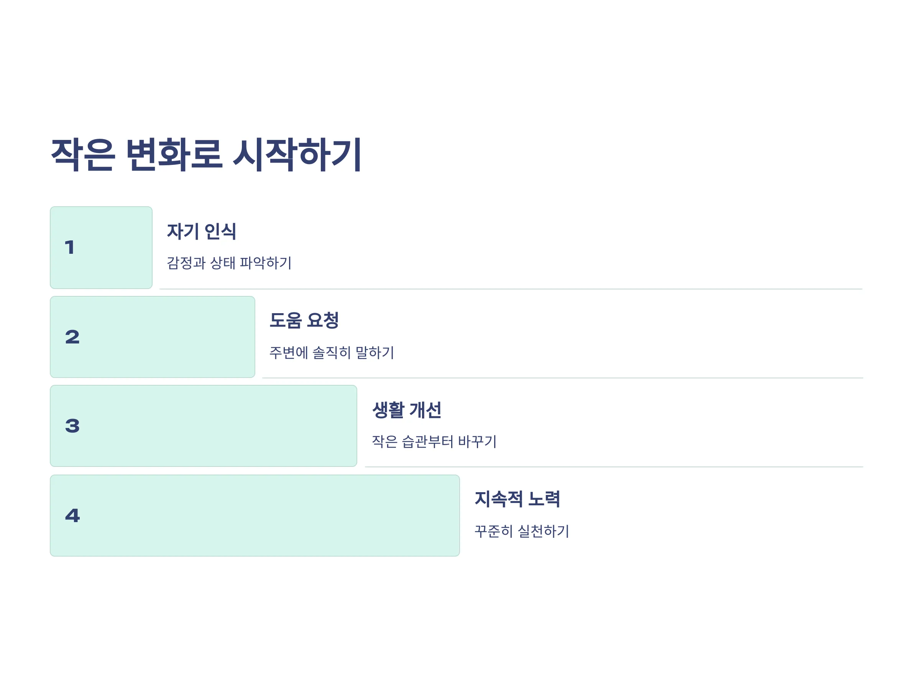The image size is (920, 690).
Task: Click the number 3 label
Action: pyautogui.click(x=72, y=426)
